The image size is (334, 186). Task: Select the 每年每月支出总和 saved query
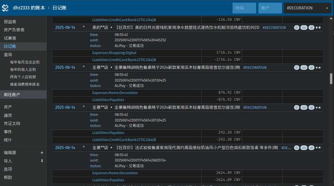pos(25,62)
